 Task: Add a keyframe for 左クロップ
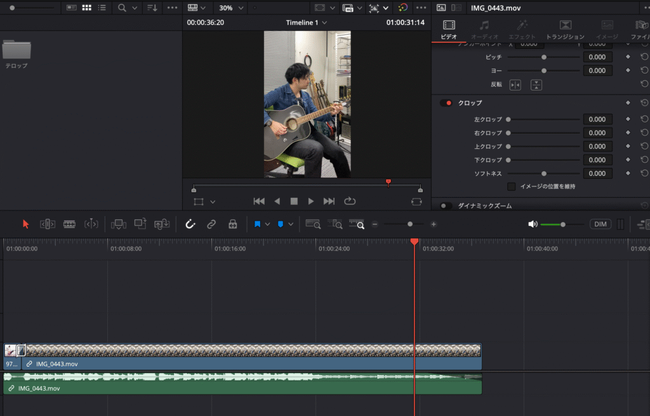click(x=628, y=119)
